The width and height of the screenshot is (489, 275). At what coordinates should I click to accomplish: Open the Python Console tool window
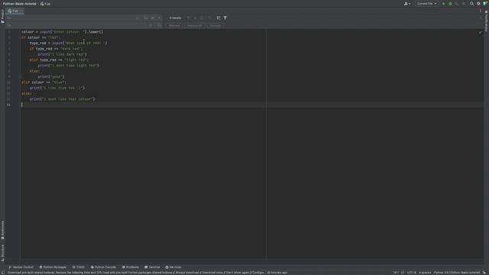coord(103,267)
